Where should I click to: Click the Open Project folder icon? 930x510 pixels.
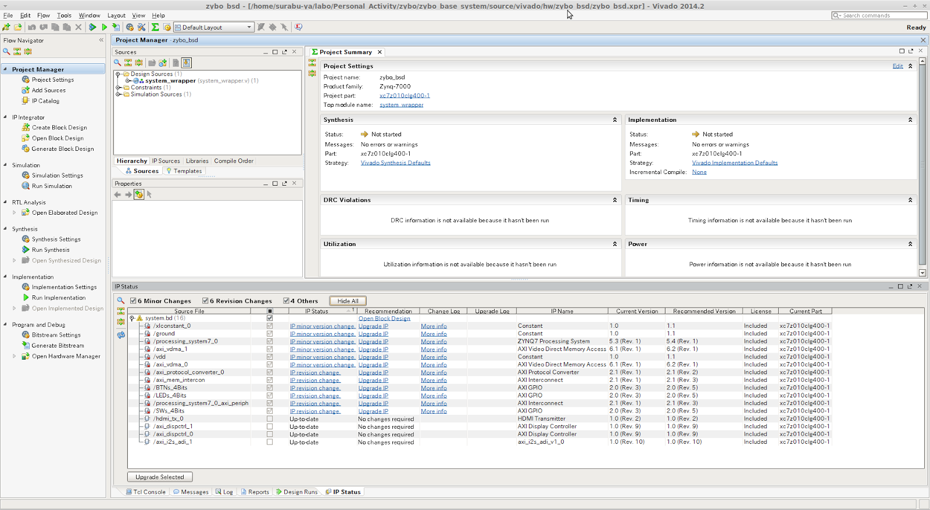(x=18, y=27)
